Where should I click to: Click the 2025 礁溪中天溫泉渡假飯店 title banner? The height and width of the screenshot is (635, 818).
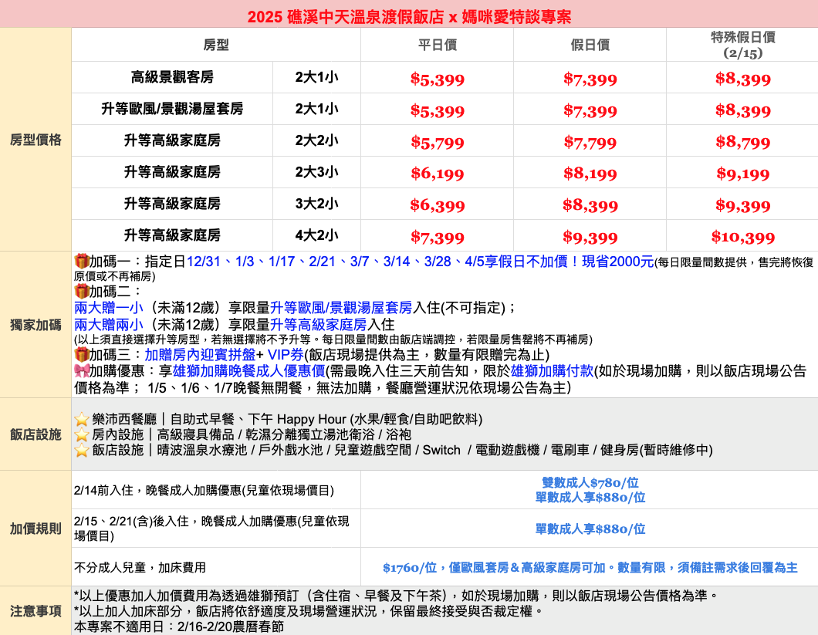(409, 16)
